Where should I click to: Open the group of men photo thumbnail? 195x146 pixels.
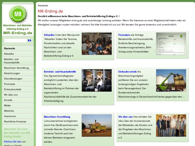point(171,125)
